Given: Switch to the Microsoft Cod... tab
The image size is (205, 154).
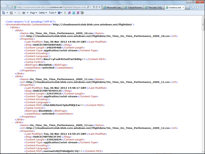Looking at the screenshot, I should (113, 8).
